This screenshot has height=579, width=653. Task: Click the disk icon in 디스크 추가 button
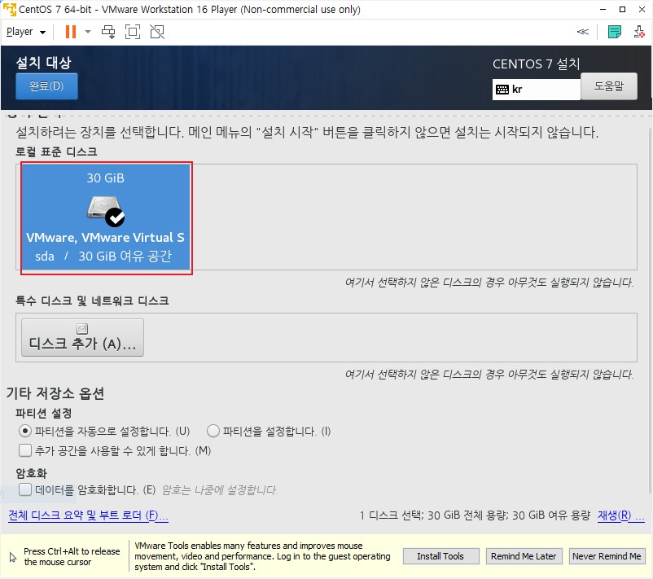82,329
